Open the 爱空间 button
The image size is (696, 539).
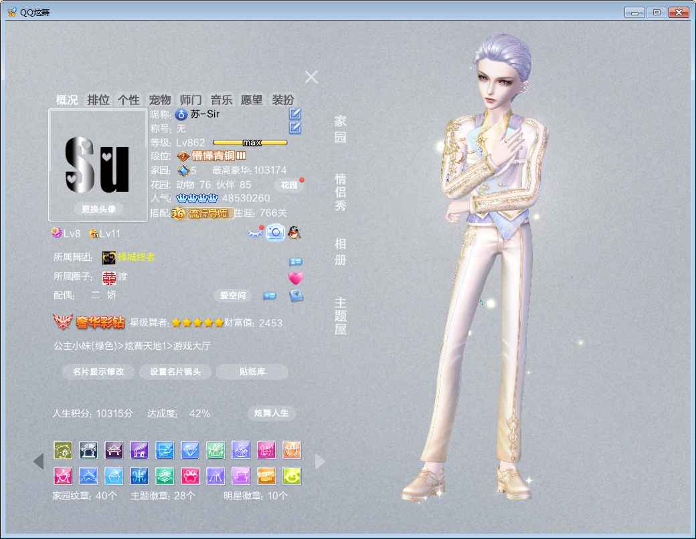[x=233, y=296]
